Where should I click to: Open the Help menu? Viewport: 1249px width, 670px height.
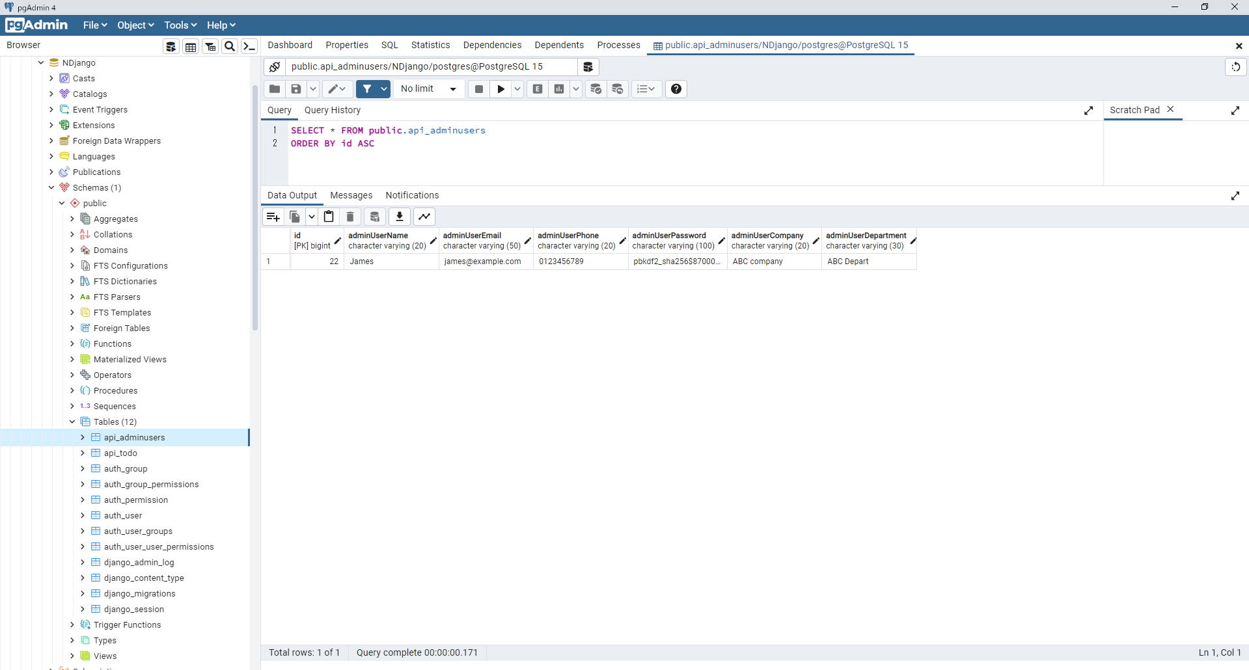point(221,25)
